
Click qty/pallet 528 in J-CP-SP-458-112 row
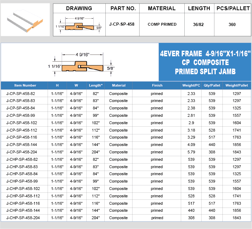[212, 130]
